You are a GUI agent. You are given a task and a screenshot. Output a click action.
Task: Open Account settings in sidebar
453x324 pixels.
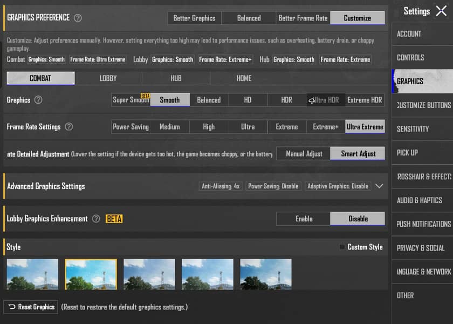point(422,34)
